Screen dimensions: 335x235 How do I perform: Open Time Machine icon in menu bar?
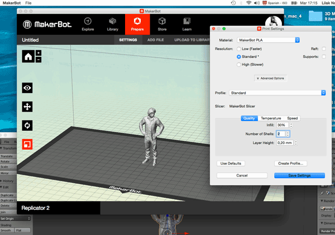(x=233, y=3)
